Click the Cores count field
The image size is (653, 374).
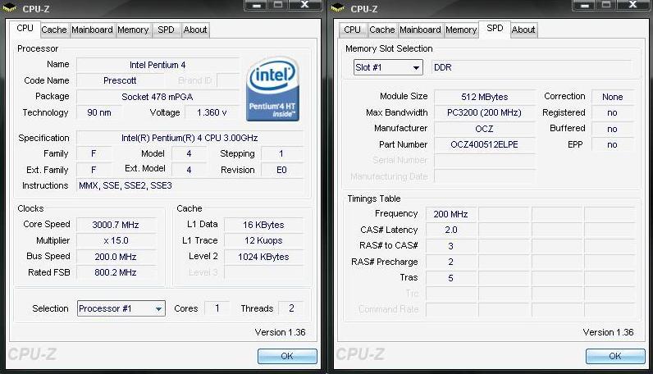[217, 308]
